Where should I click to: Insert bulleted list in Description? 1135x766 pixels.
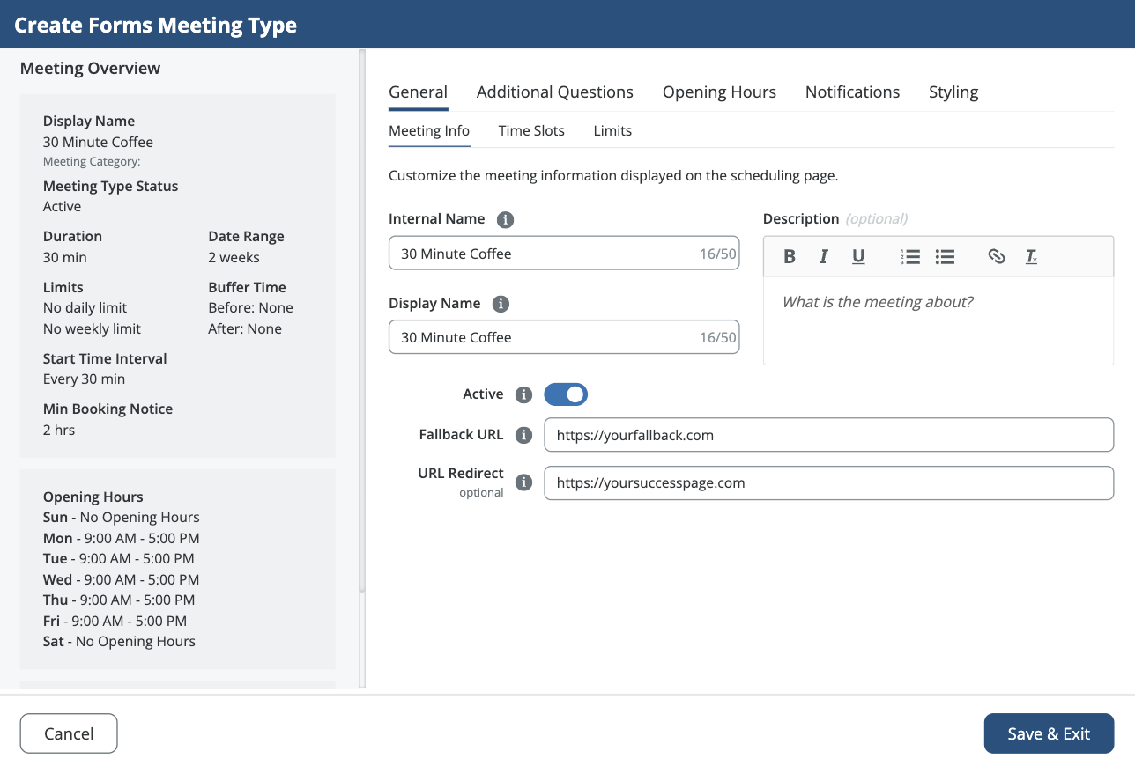[x=946, y=256]
